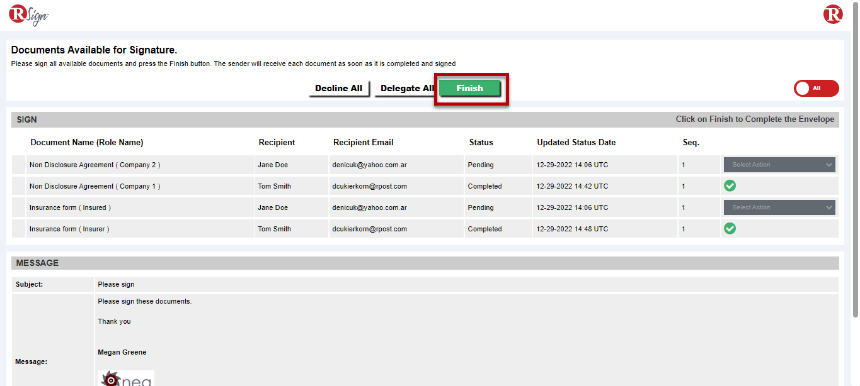The height and width of the screenshot is (386, 860).
Task: Click green checkmark for Company 1 agreement
Action: click(730, 186)
